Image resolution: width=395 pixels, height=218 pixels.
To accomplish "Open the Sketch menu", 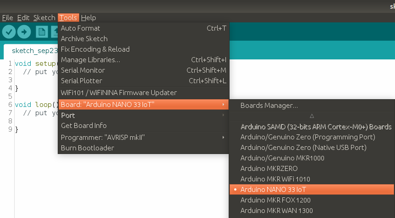I will pyautogui.click(x=44, y=17).
